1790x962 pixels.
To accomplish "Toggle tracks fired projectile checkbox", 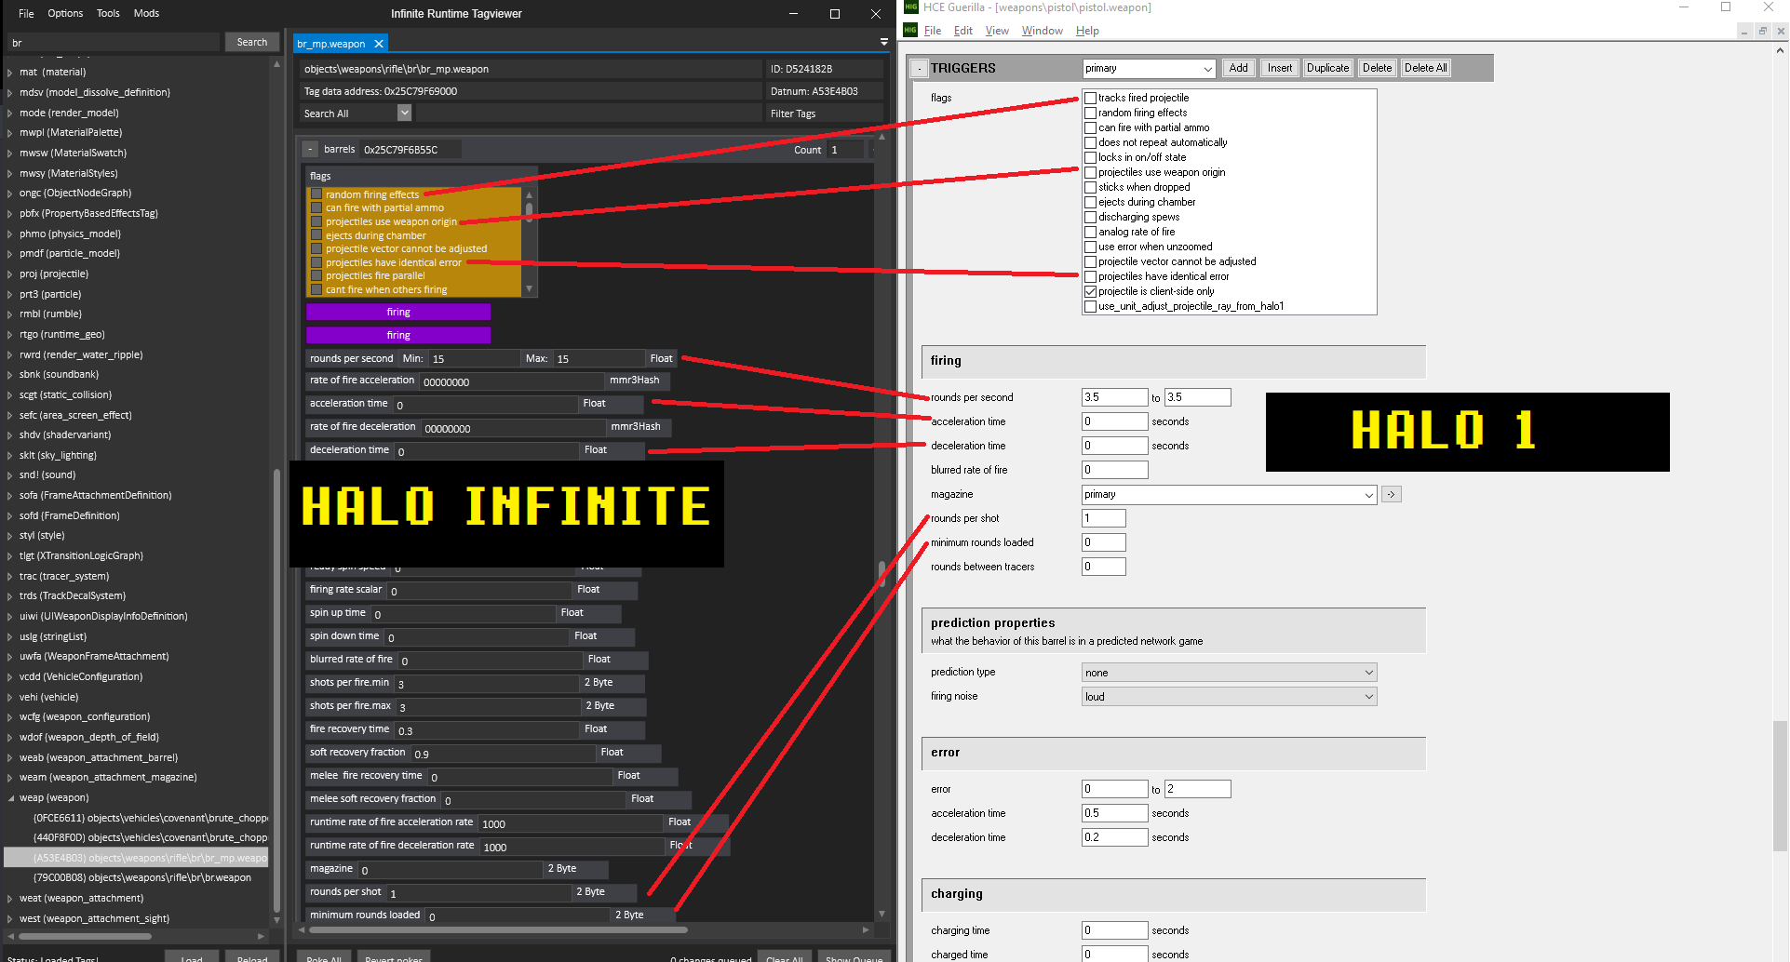I will coord(1090,98).
